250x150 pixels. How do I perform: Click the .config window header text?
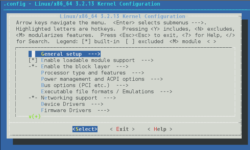81,4
